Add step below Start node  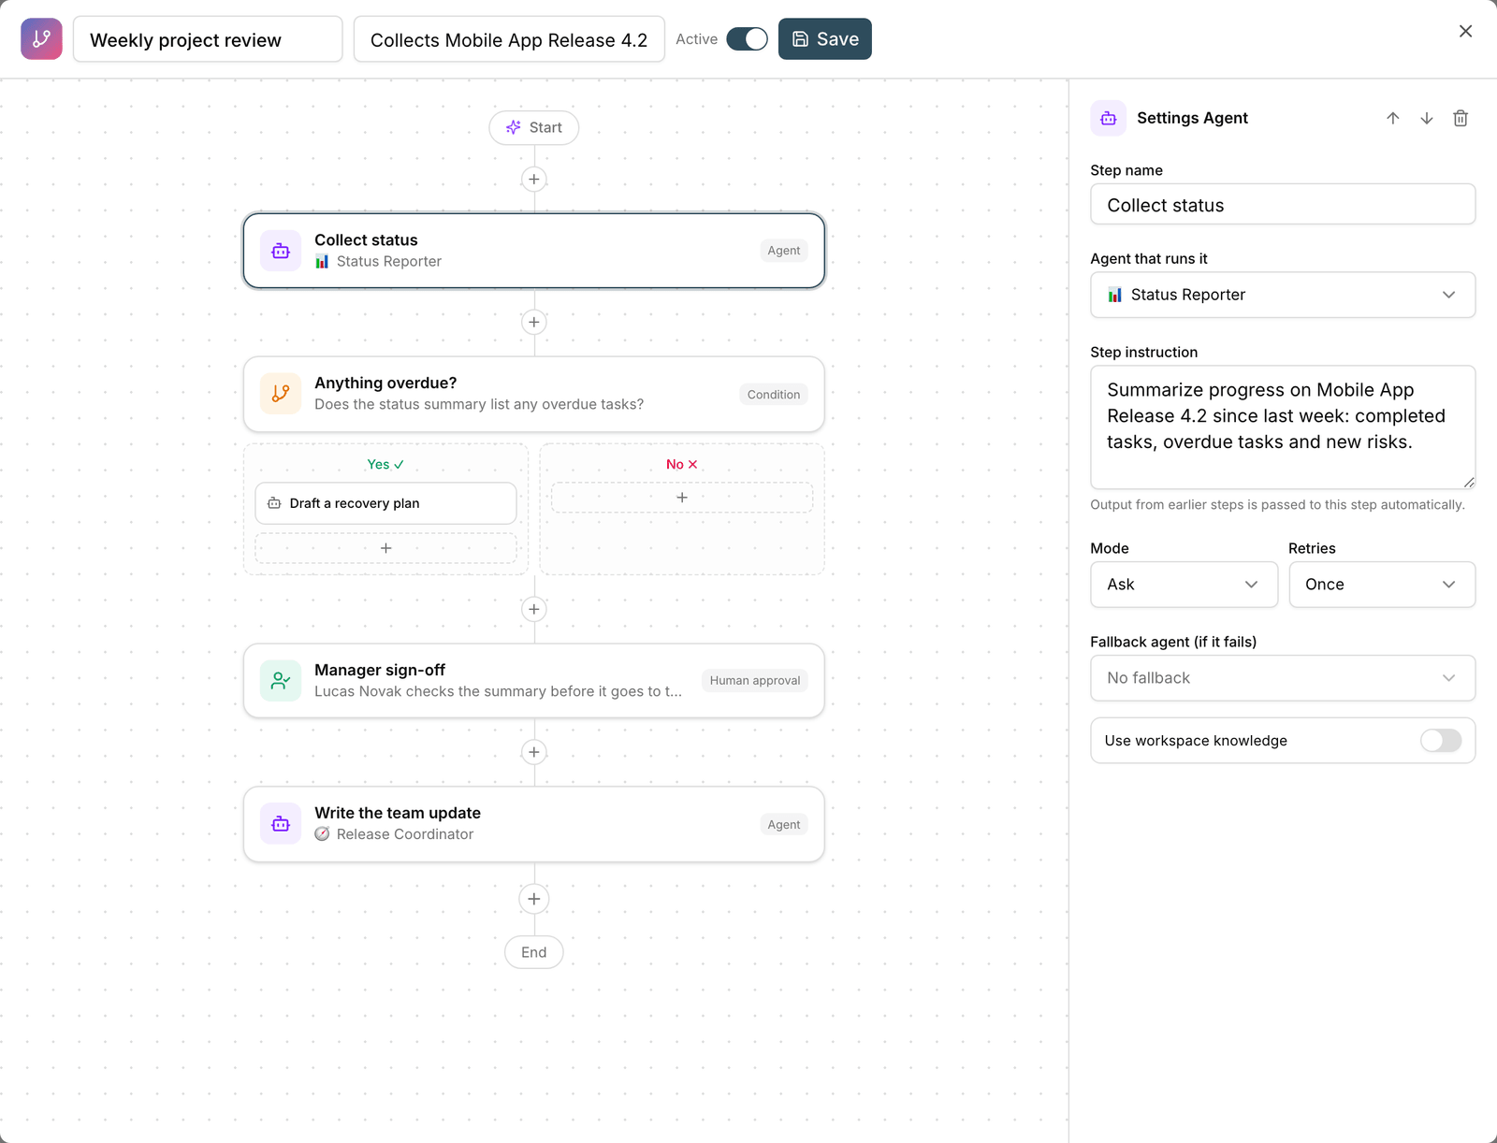[533, 180]
